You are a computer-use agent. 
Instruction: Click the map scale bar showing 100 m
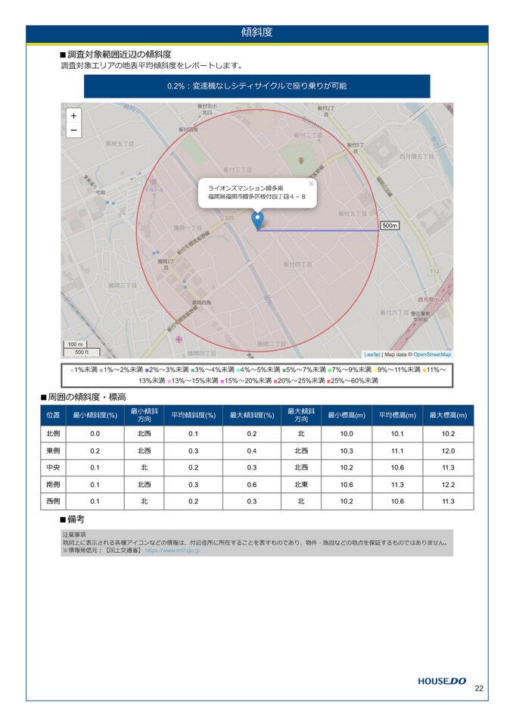tap(76, 345)
